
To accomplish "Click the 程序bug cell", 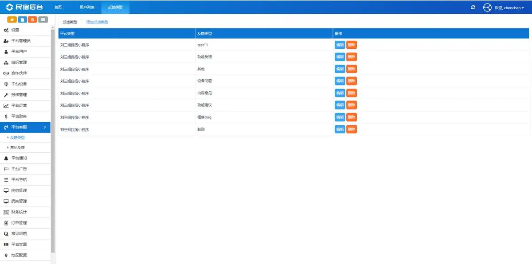I will (x=264, y=117).
